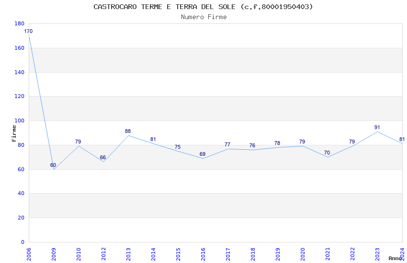The image size is (407, 263).
Task: Click the data label 79 above 2010
Action: tap(78, 142)
